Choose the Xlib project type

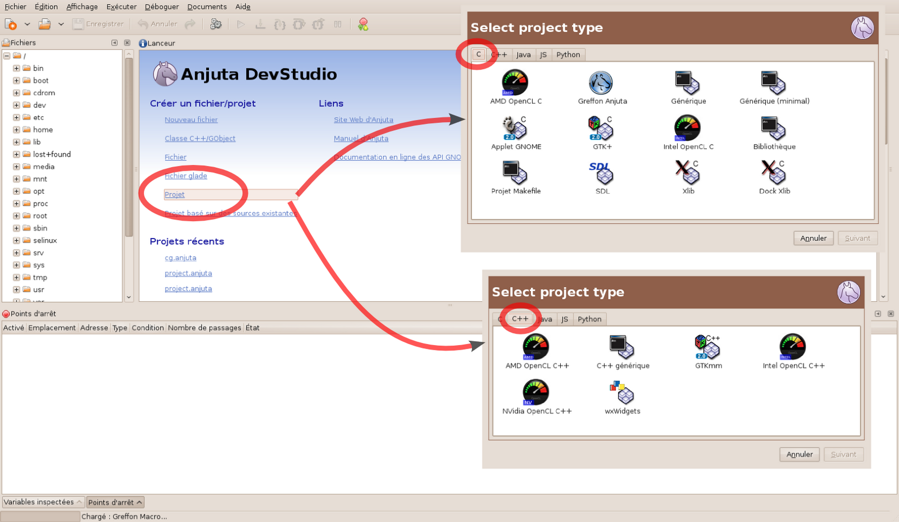coord(688,177)
